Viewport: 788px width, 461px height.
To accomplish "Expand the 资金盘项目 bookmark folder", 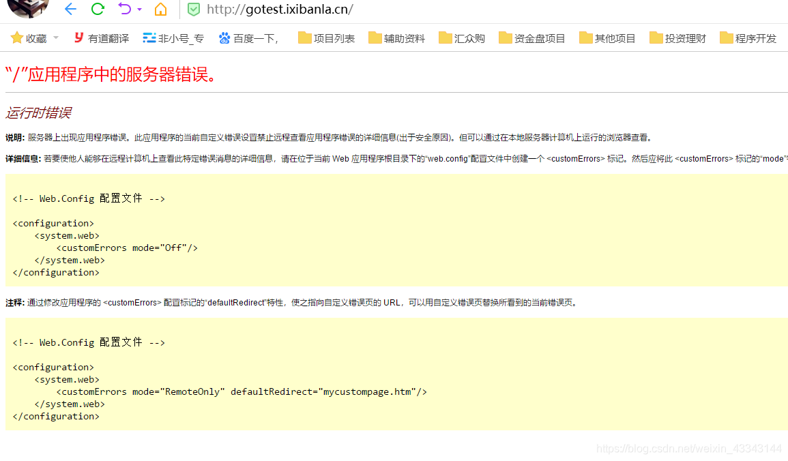I will click(x=504, y=38).
